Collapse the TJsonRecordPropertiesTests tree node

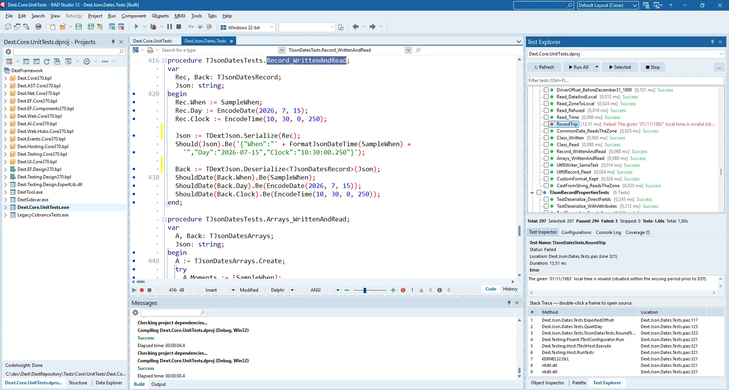click(x=532, y=193)
